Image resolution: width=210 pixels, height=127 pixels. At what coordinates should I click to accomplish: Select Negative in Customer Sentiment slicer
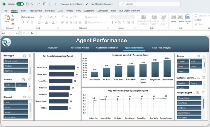pyautogui.click(x=183, y=83)
